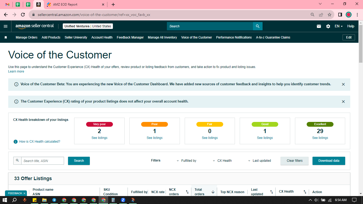The image size is (363, 204).
Task: Open A-to-z Guarantee Claims
Action: point(273,37)
